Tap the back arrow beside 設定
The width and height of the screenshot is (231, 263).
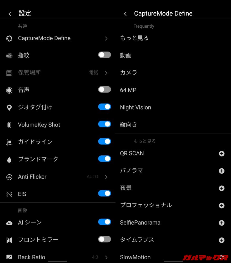(10, 14)
